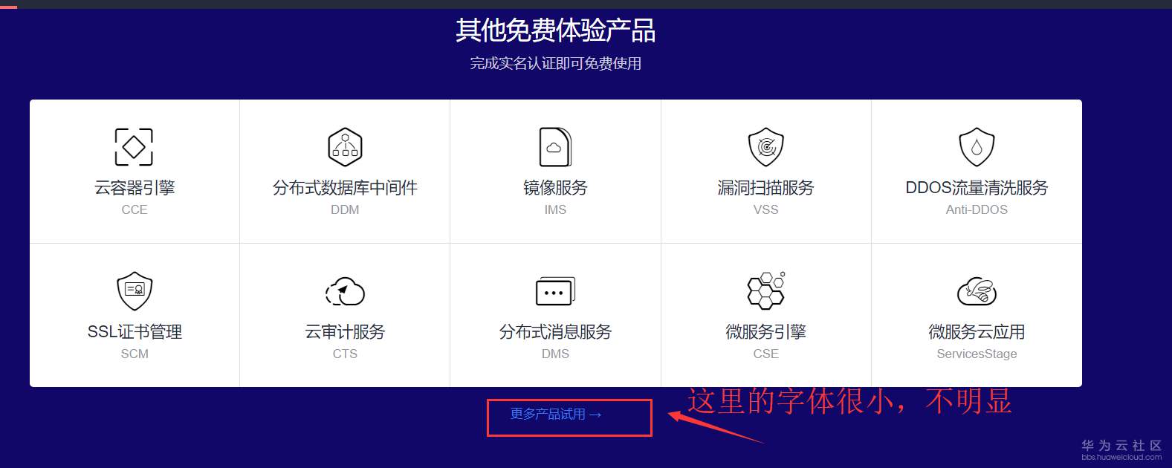Viewport: 1172px width, 468px height.
Task: Click the CTS cloud audit icon
Action: tap(345, 291)
